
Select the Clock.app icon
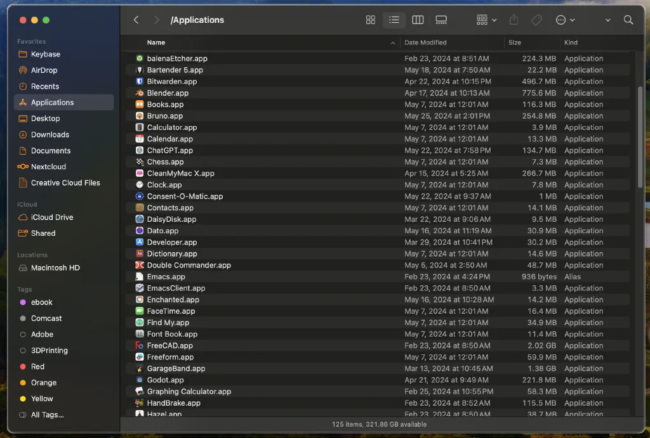click(x=140, y=184)
